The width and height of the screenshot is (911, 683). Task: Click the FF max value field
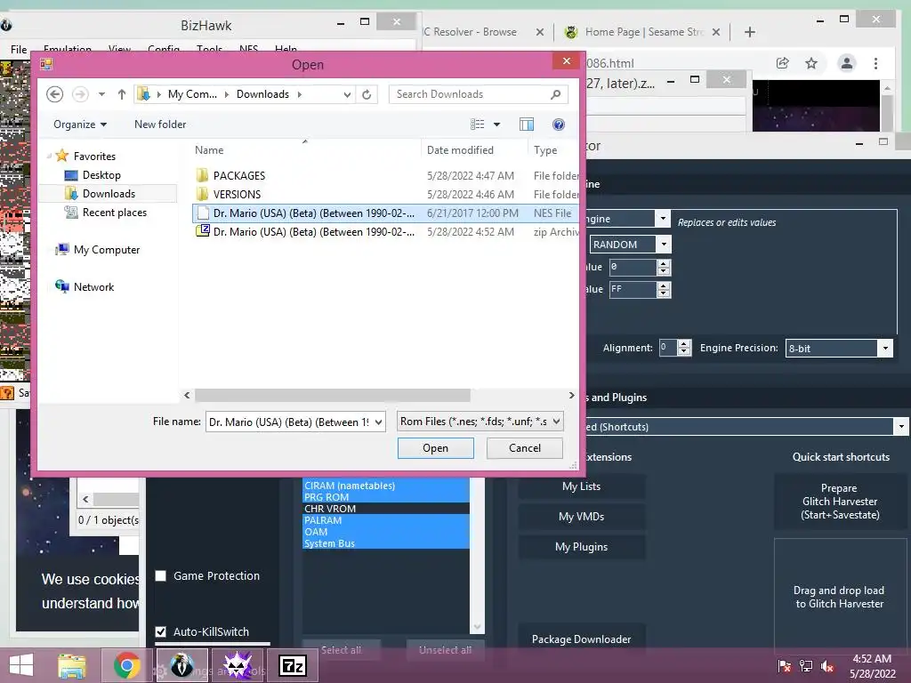(x=633, y=289)
